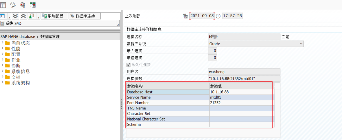Expand the 文档 folder
Screen dimensions: 342x140
tap(3, 76)
